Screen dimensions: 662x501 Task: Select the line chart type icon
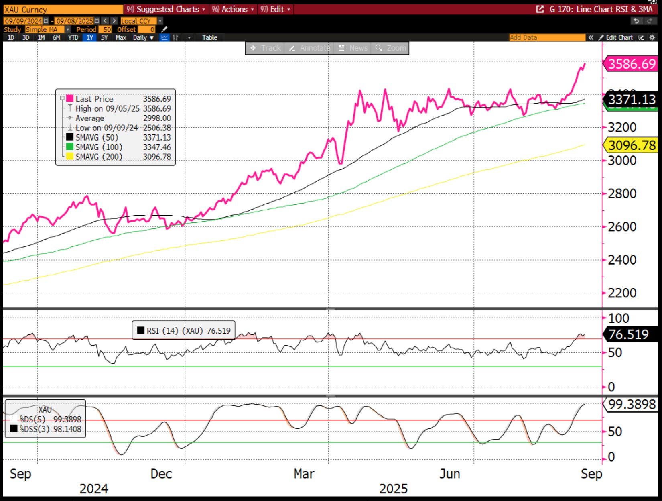click(x=164, y=37)
